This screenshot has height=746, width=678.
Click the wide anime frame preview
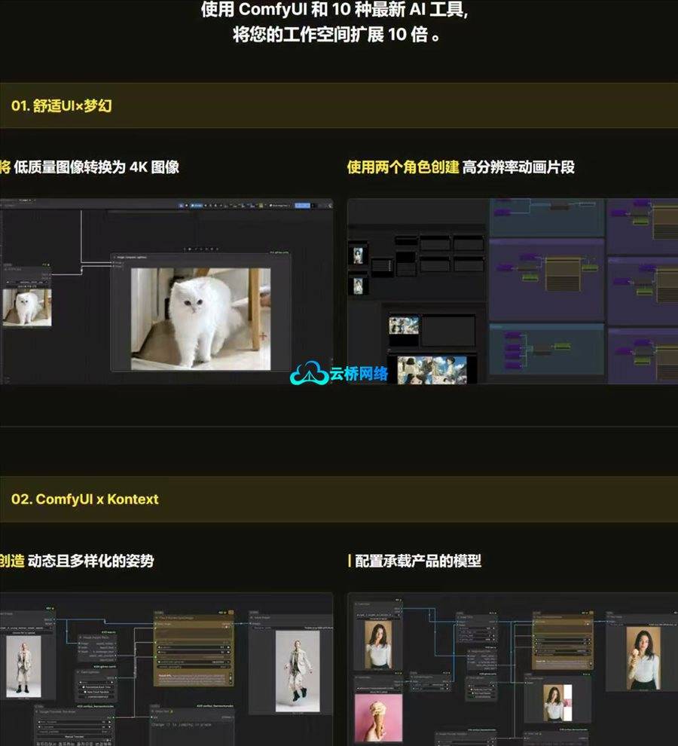(x=431, y=370)
